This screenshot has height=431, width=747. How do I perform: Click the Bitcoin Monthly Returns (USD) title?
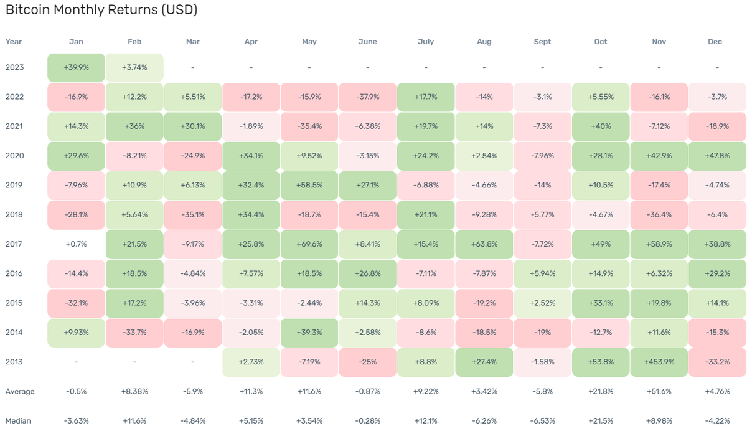101,11
